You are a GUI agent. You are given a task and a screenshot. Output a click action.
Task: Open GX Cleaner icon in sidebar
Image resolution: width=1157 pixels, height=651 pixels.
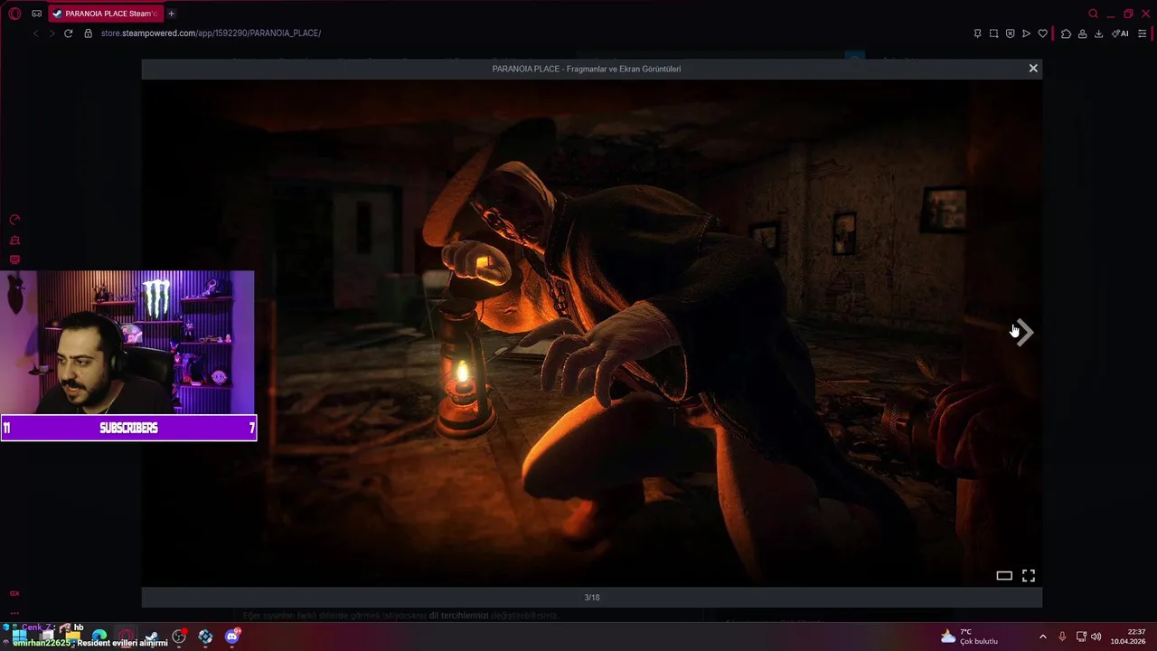(14, 241)
